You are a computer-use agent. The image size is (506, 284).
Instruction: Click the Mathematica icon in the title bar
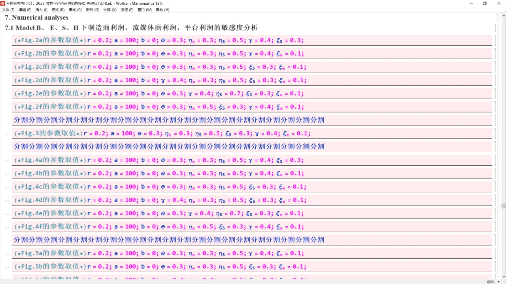point(4,3)
